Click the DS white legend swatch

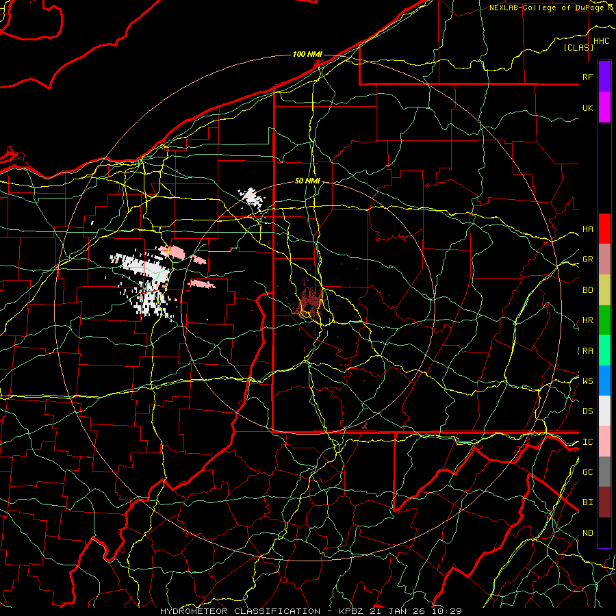click(x=604, y=411)
